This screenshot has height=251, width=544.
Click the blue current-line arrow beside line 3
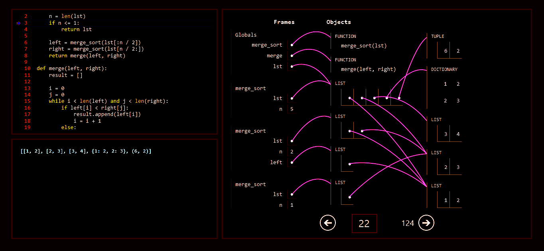click(18, 23)
